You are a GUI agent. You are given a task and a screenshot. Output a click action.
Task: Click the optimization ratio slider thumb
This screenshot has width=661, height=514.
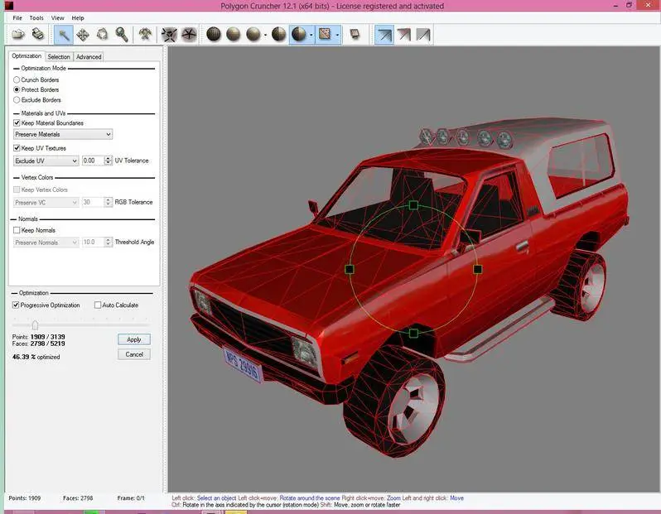[x=35, y=324]
